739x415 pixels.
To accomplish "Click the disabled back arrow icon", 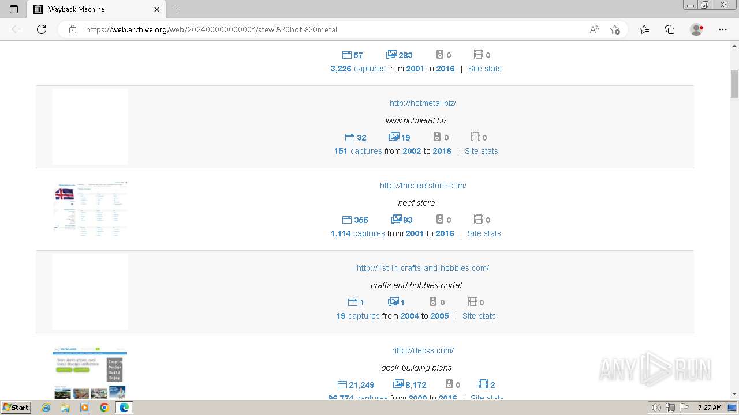I will (x=16, y=29).
